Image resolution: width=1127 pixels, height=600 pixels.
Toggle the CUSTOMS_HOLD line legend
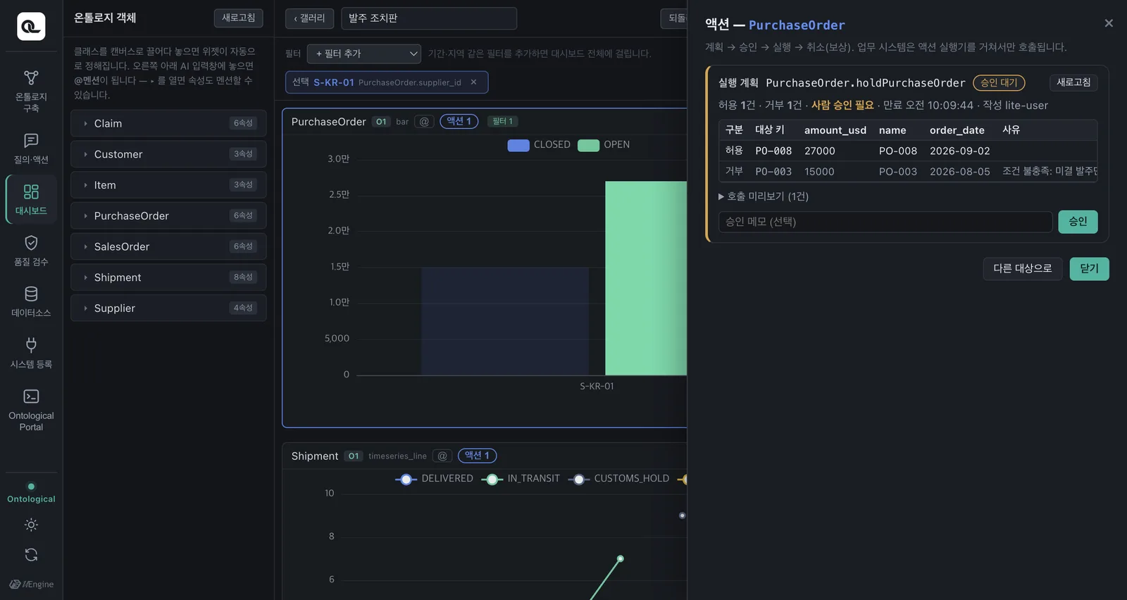pos(618,479)
